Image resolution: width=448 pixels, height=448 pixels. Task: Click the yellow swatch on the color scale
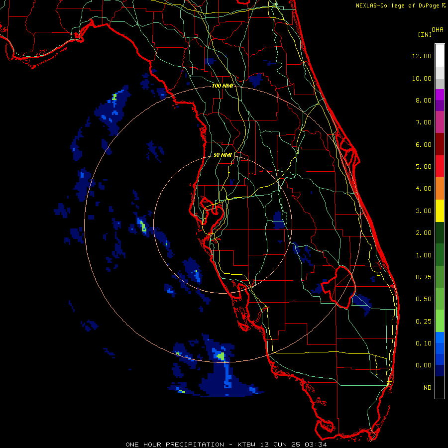[x=440, y=211]
